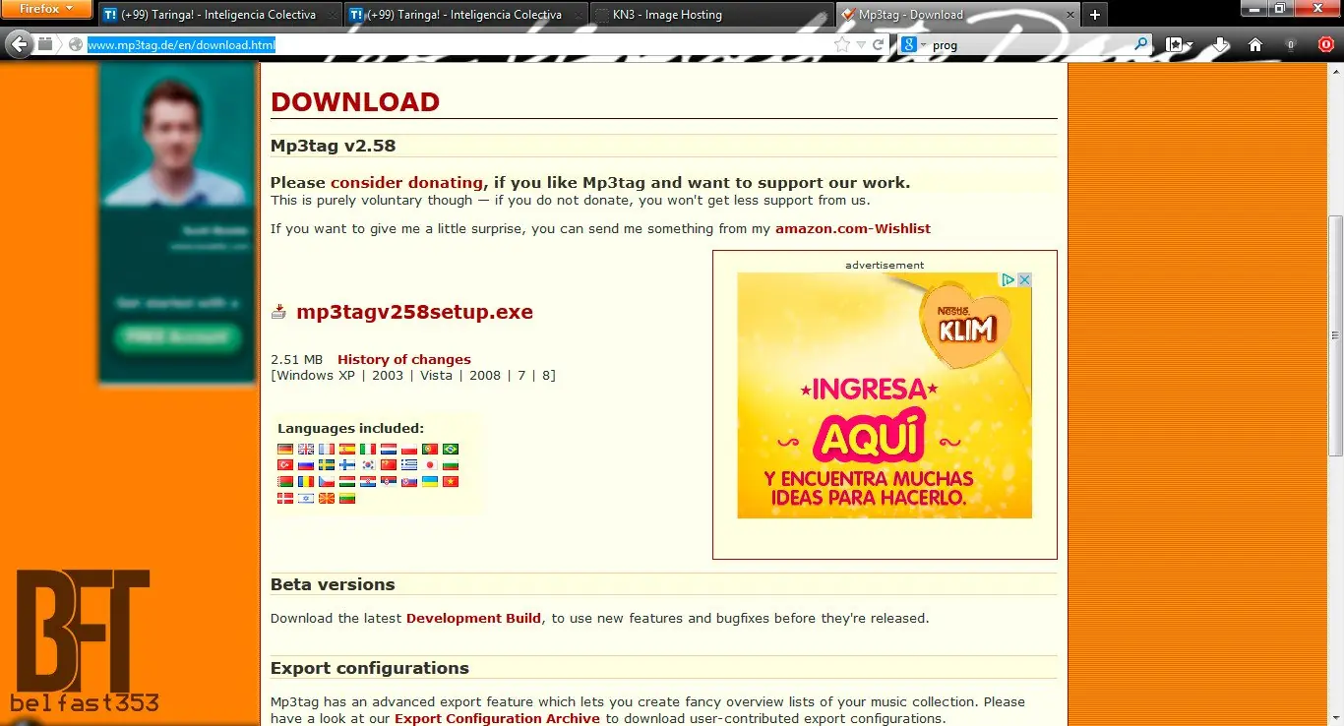Click the Turkish flag icon
This screenshot has width=1344, height=726.
[x=285, y=465]
